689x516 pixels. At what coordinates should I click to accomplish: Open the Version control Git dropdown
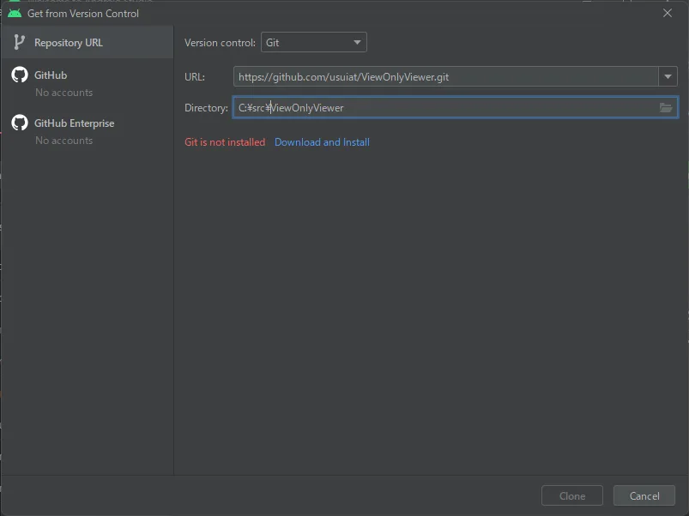pyautogui.click(x=313, y=42)
